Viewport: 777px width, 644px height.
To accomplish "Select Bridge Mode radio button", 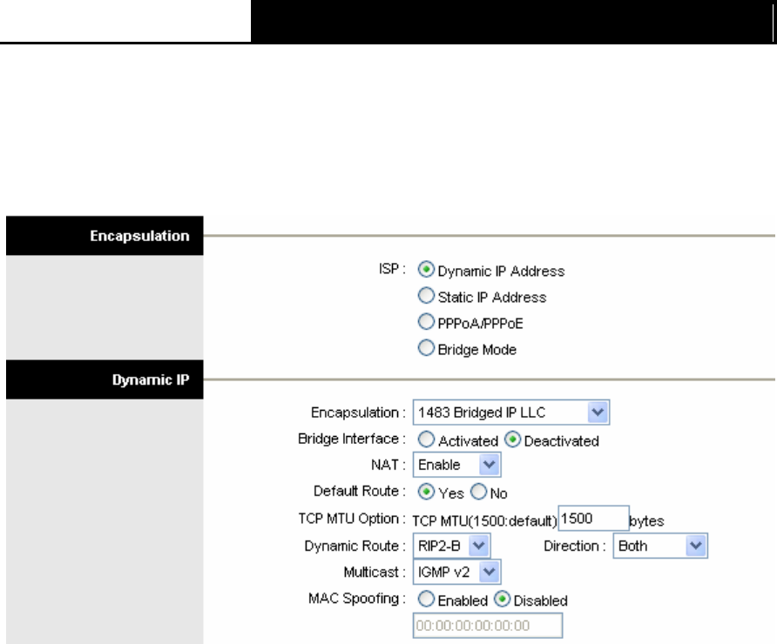I will pyautogui.click(x=426, y=348).
